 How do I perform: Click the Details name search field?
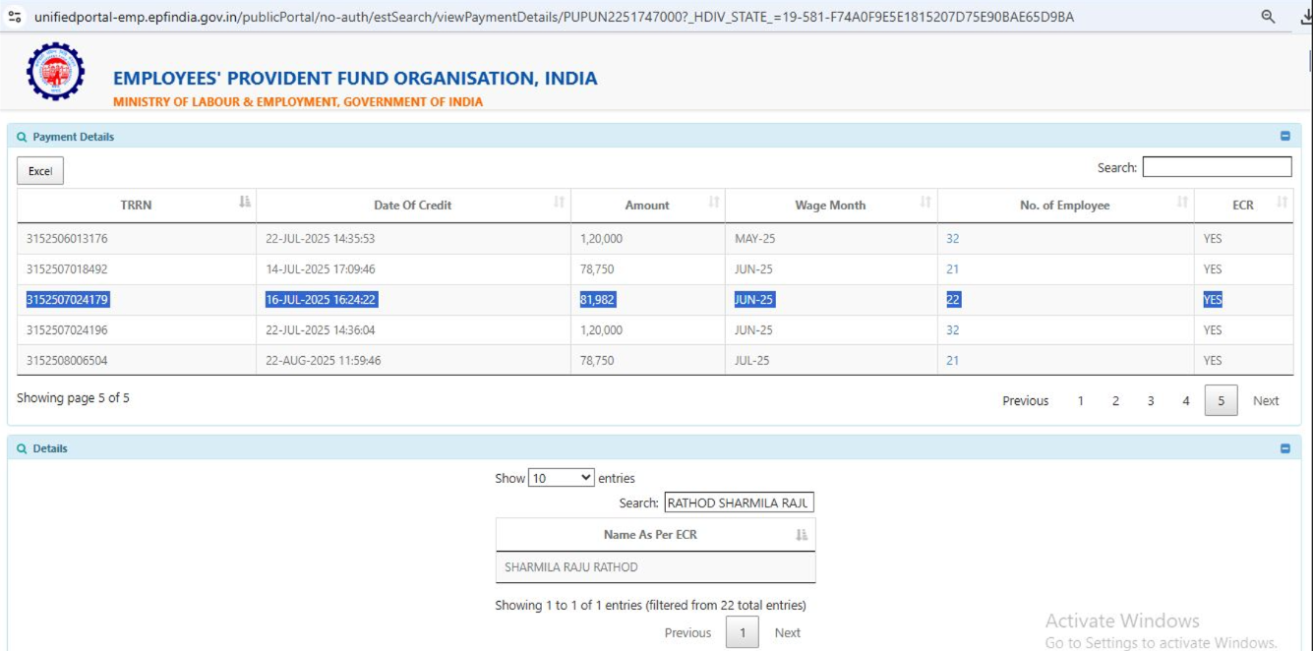tap(740, 503)
